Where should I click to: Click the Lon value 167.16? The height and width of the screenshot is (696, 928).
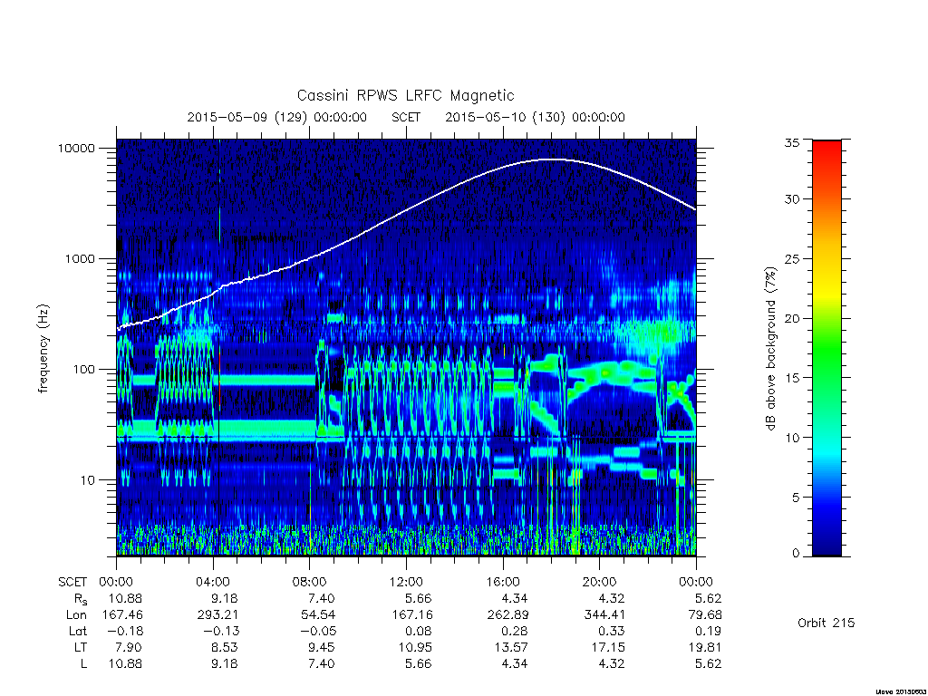coord(411,615)
